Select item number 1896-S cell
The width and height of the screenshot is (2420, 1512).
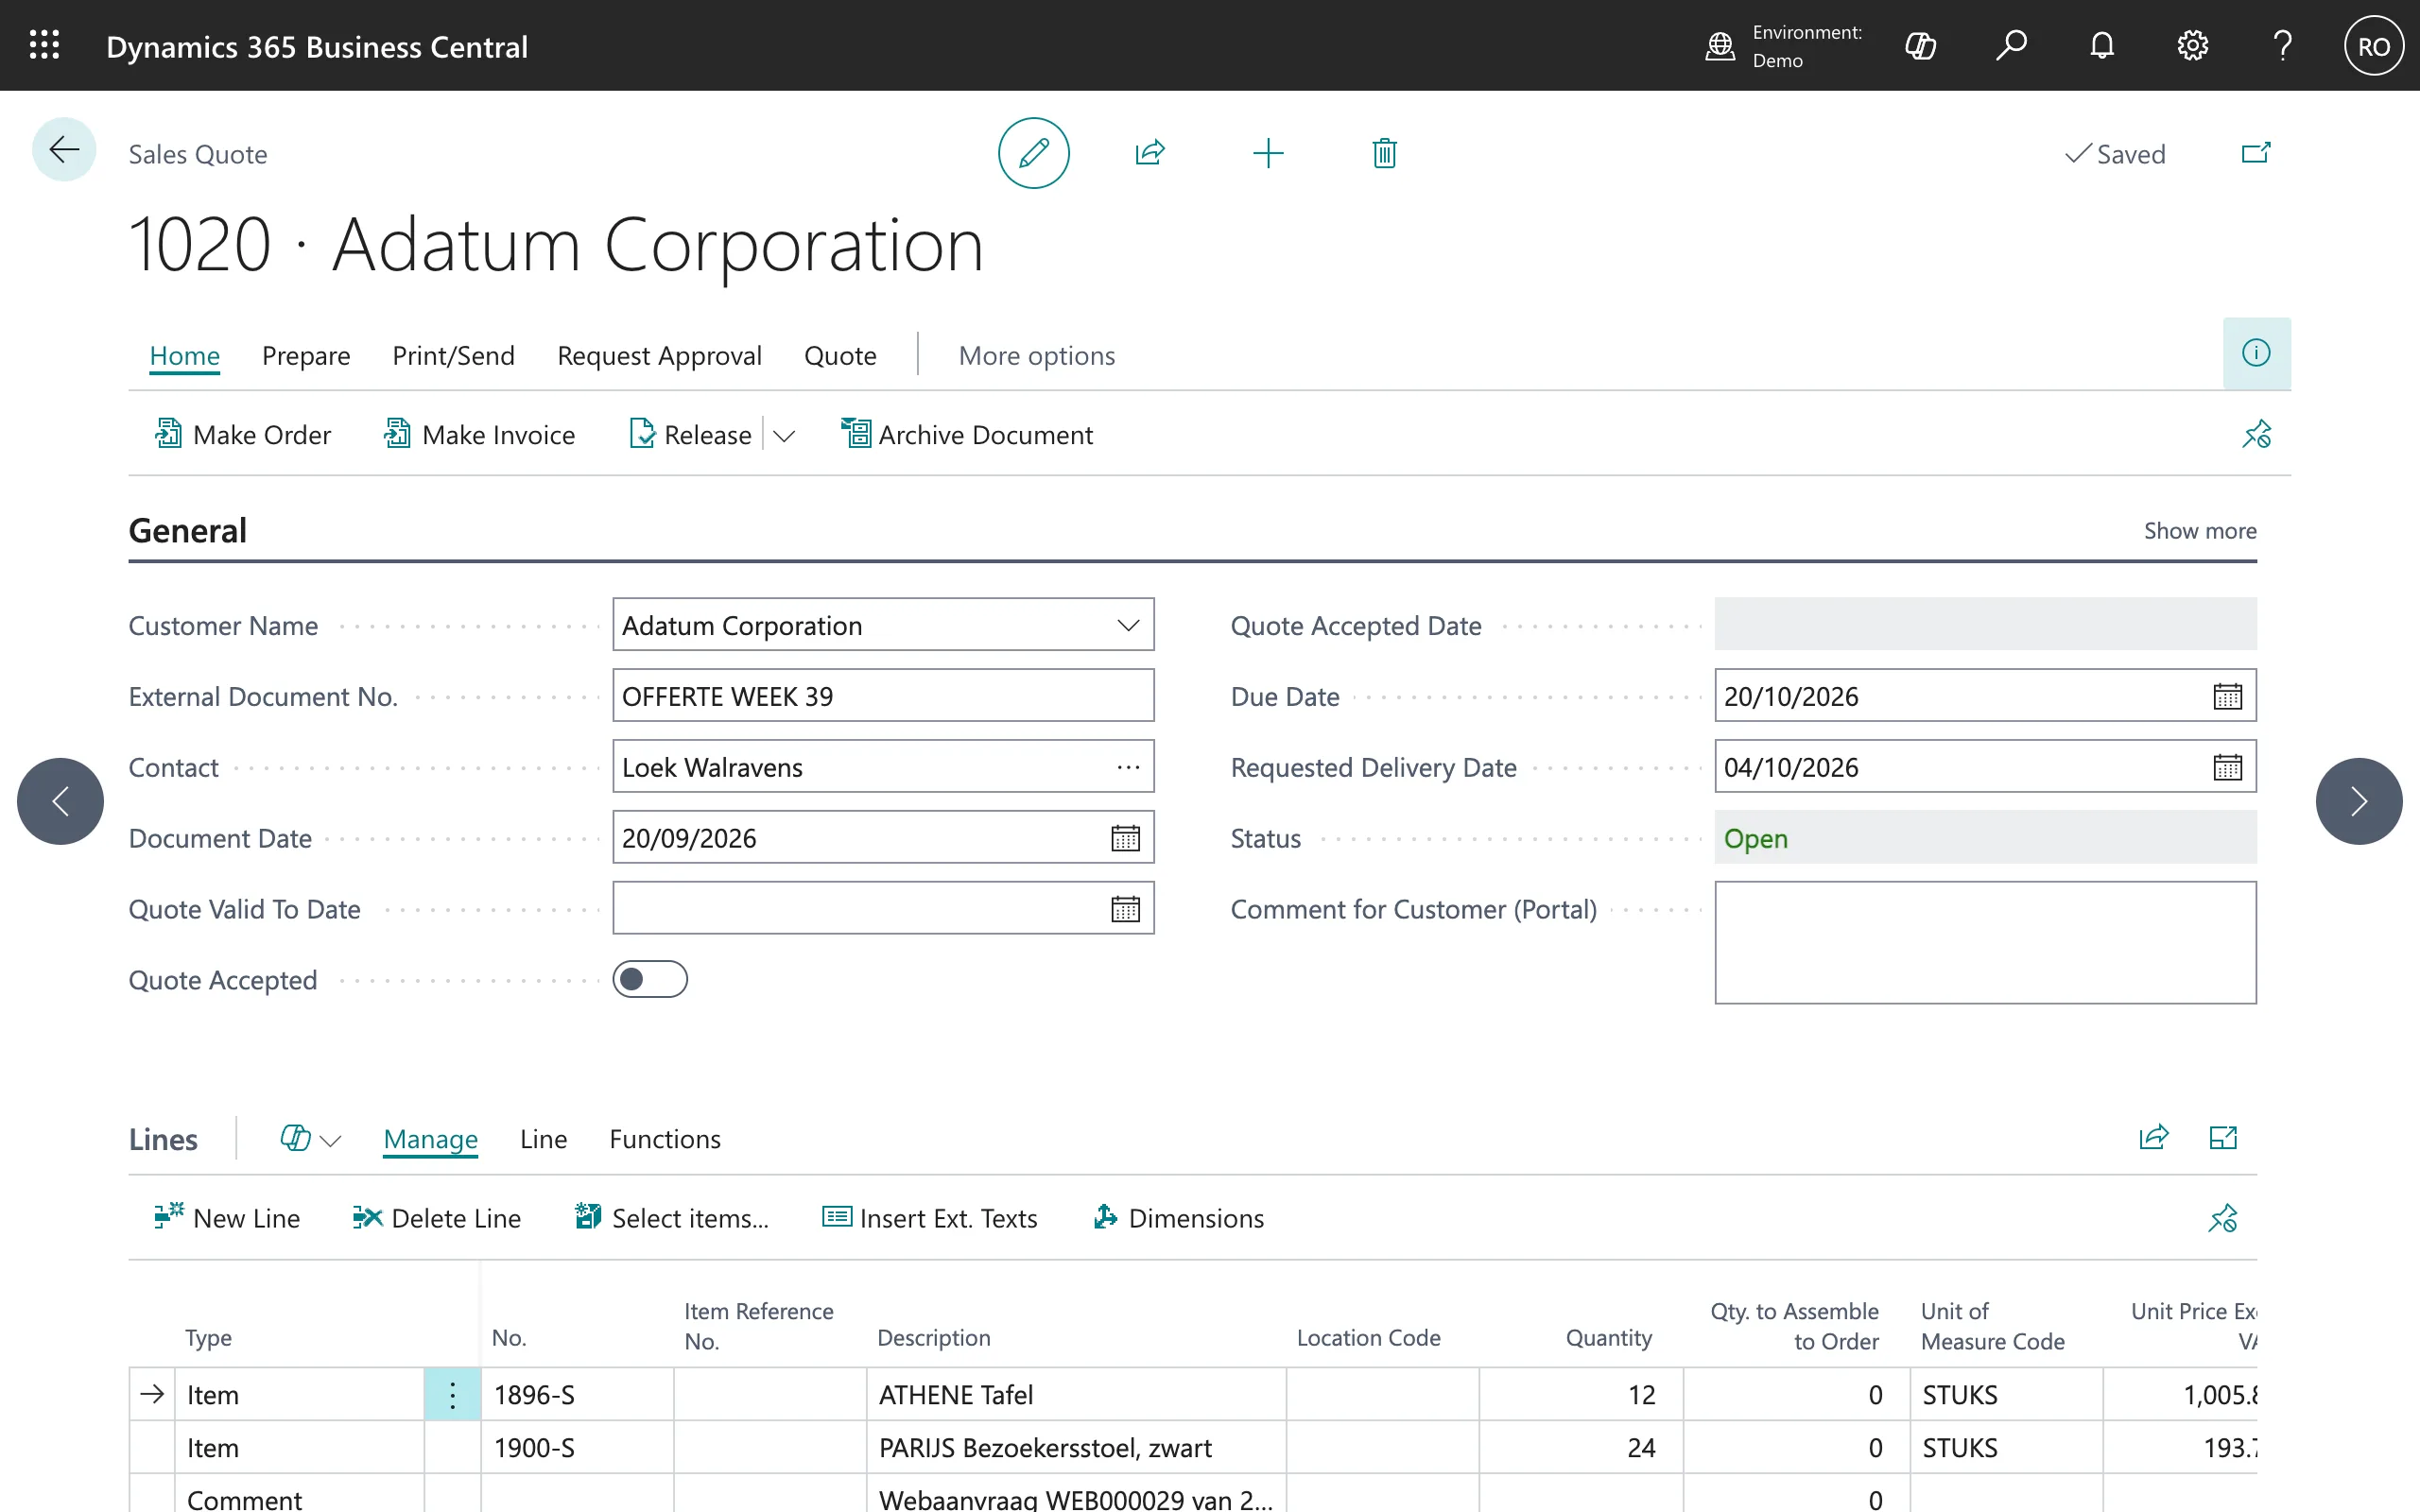[x=577, y=1395]
